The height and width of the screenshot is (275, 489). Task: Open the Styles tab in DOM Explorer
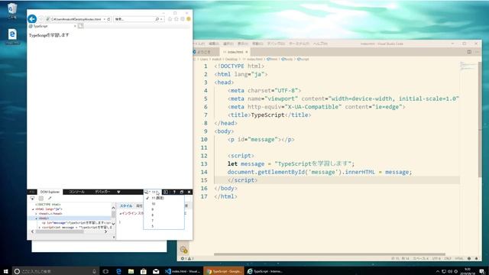click(x=126, y=205)
